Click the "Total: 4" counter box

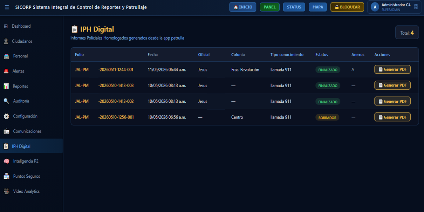(407, 33)
